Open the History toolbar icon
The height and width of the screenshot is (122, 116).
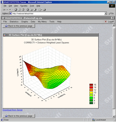35,10
